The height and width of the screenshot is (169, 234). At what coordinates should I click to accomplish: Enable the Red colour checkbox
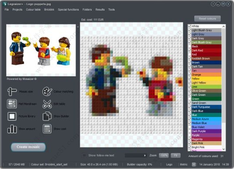[x=190, y=54]
